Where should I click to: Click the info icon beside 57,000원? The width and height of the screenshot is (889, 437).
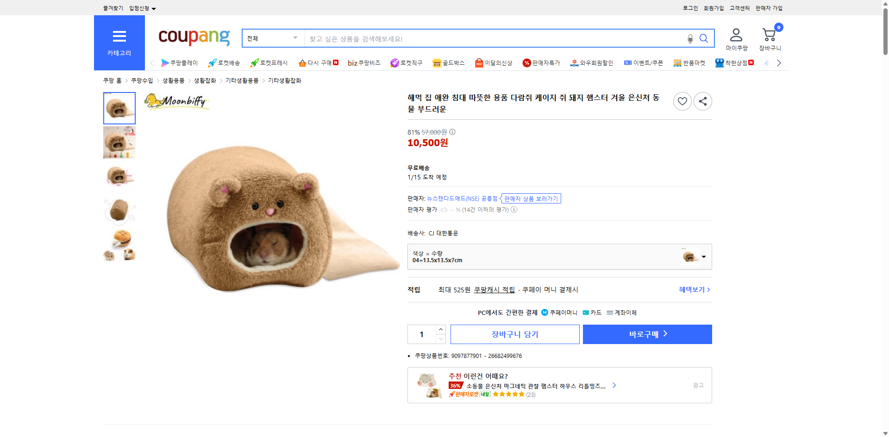coord(452,132)
